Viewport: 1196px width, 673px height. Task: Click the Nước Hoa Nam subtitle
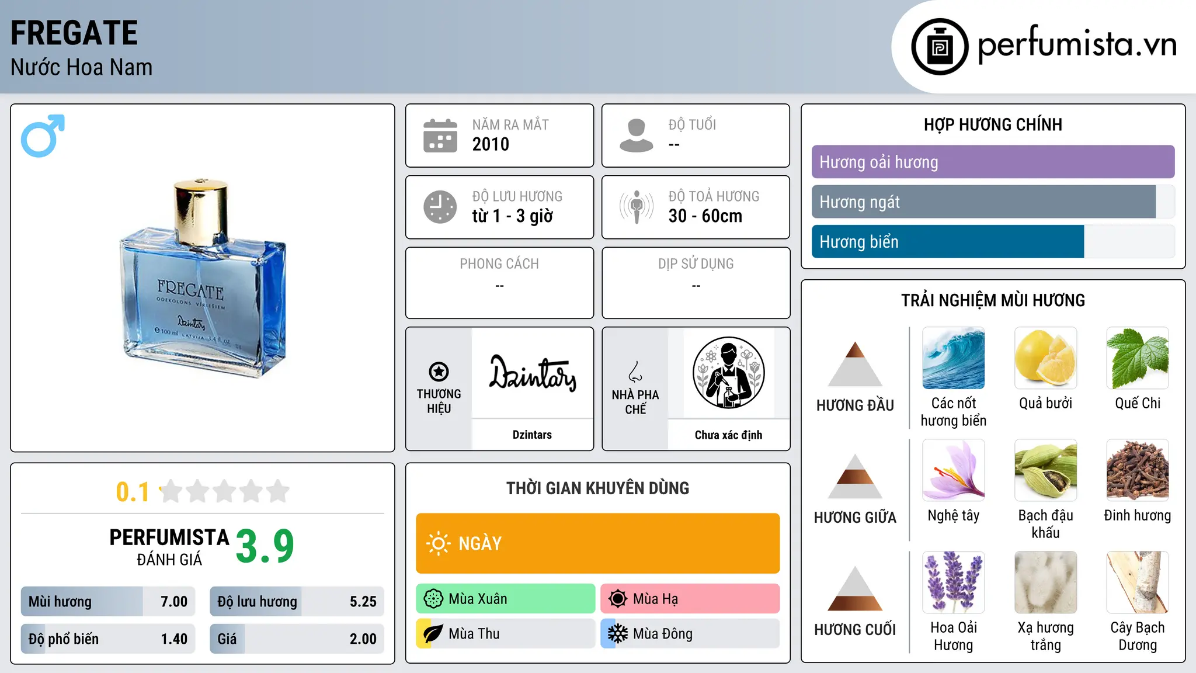82,67
